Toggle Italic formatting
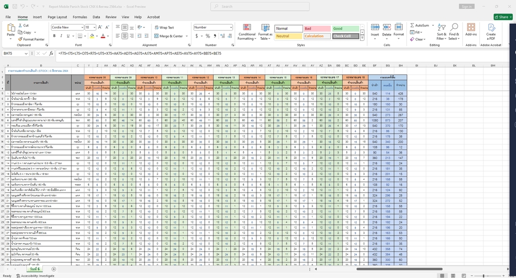Screen dimensions: 516x278 tap(61, 36)
